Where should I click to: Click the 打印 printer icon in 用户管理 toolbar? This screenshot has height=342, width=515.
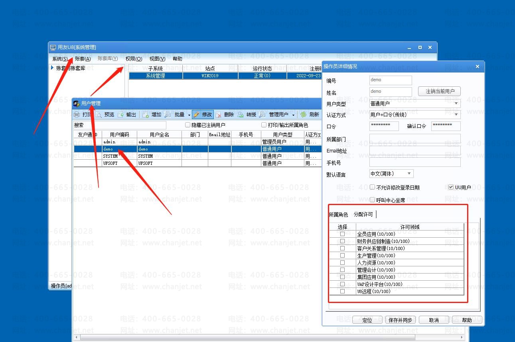click(77, 115)
